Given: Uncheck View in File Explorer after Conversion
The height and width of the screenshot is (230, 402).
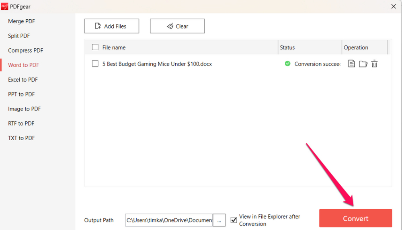Looking at the screenshot, I should point(234,220).
